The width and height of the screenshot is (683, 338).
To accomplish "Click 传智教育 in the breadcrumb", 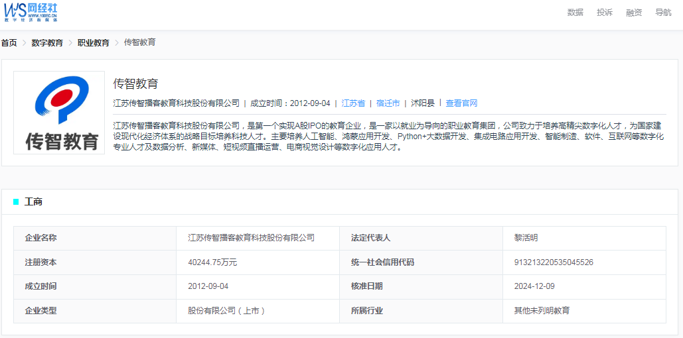I will (x=140, y=42).
